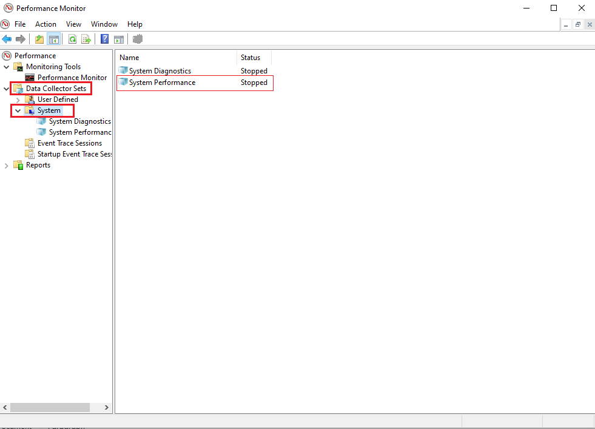Screen dimensions: 595x429
Task: Click the Export List toolbar icon
Action: pos(86,39)
